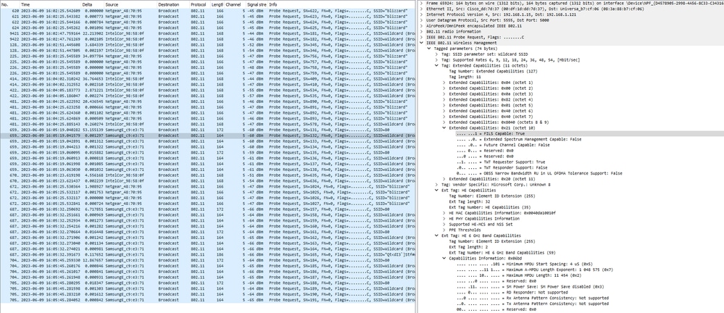Viewport: 724px width, 313px height.
Task: Expand the Supported Rates tag
Action: pos(437,59)
